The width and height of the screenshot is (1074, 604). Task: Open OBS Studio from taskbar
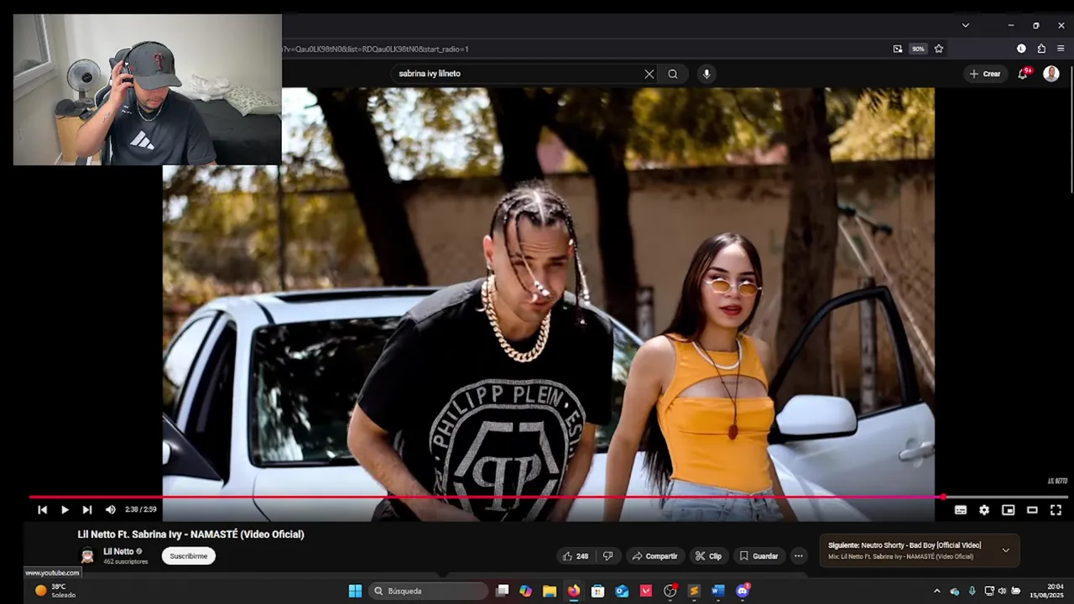pos(670,591)
